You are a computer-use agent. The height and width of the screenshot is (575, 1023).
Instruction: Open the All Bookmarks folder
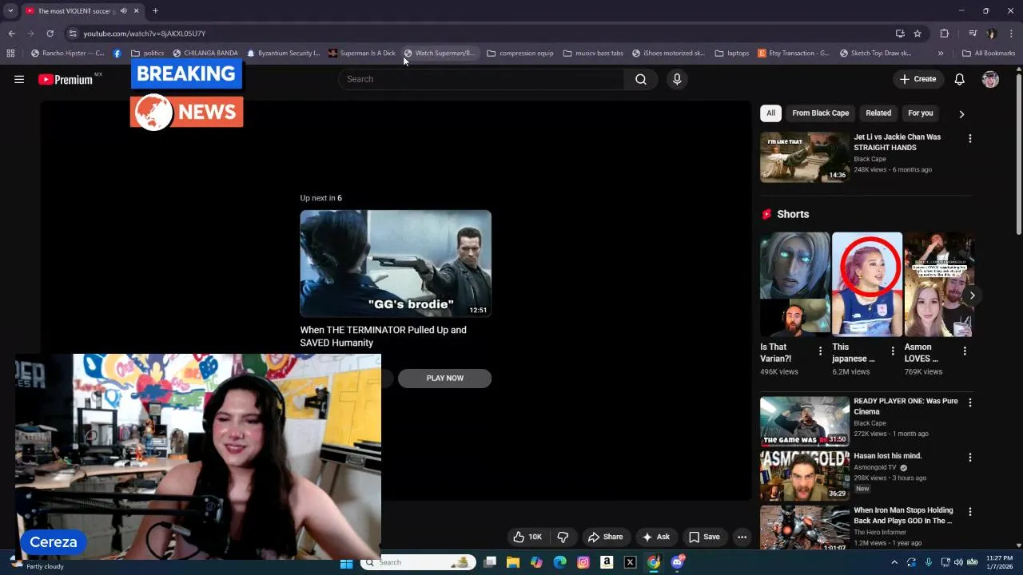[x=989, y=54]
